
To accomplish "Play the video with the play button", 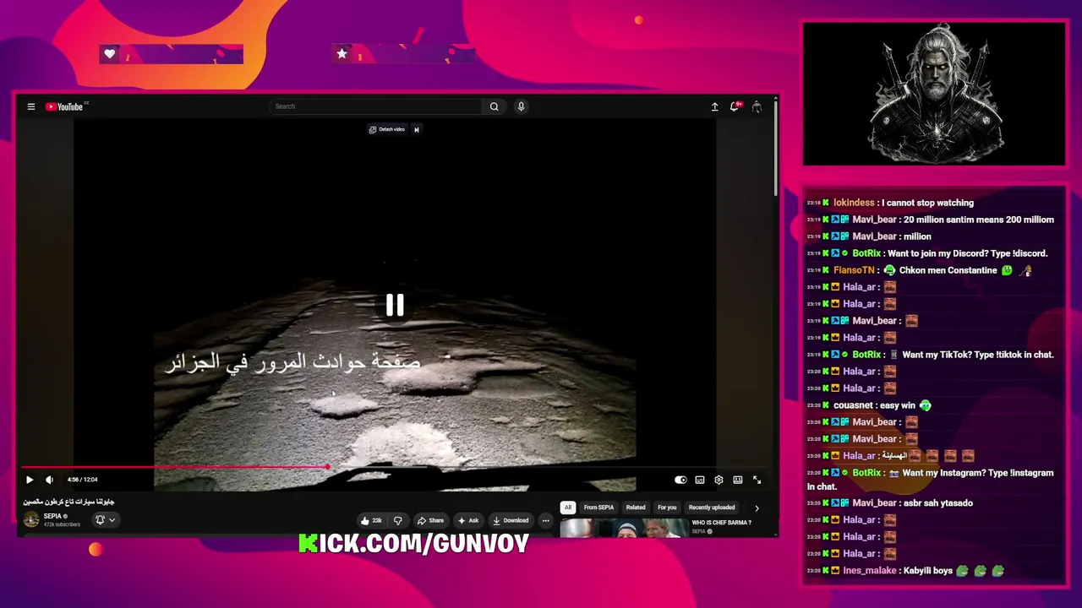I will click(x=30, y=480).
